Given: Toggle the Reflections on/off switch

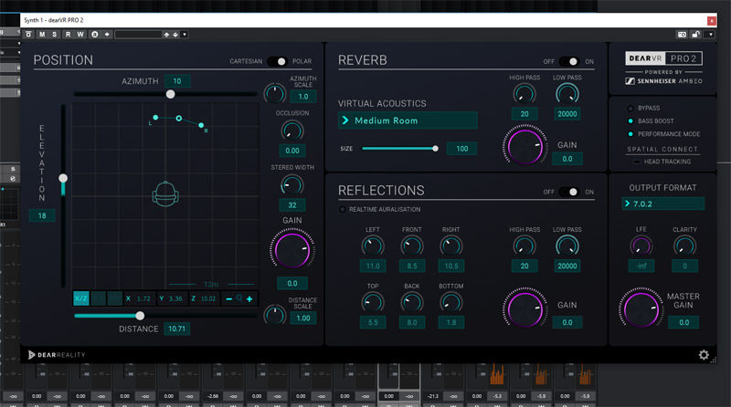Looking at the screenshot, I should (569, 192).
